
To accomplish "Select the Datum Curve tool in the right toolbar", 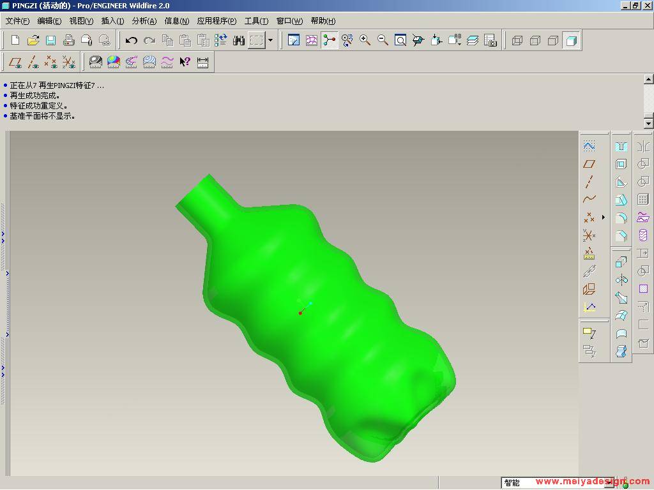I will (x=589, y=199).
